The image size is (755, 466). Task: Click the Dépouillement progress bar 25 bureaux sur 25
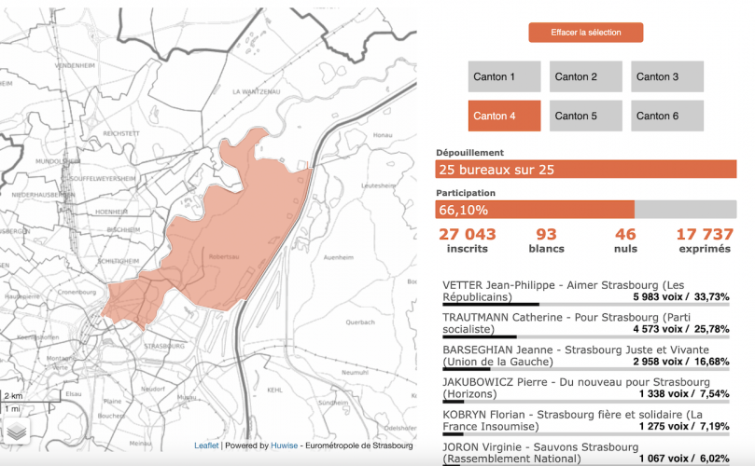585,170
